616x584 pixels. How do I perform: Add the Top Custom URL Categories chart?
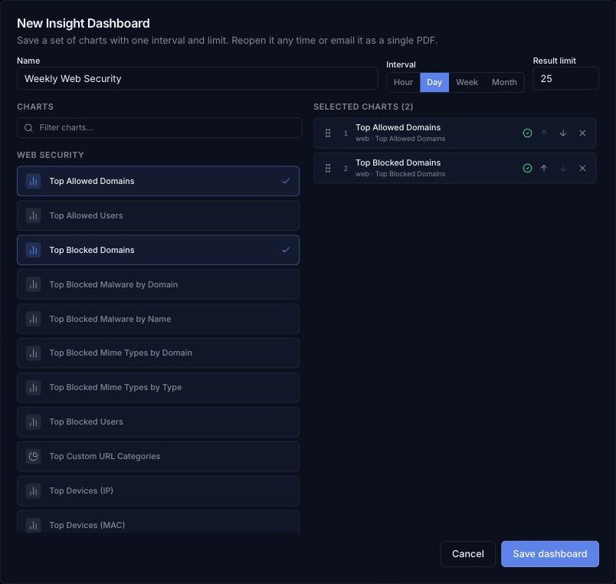pyautogui.click(x=158, y=456)
